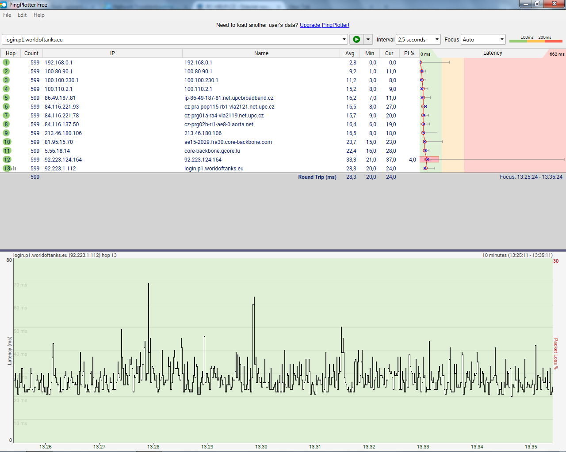The image size is (566, 452).
Task: Click the hop 13 timeline graph icon
Action: coord(14,168)
